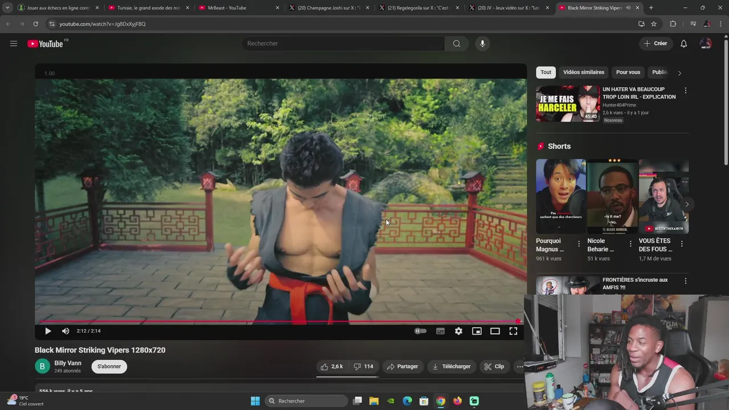
Task: Enter fullscreen mode
Action: tap(513, 331)
